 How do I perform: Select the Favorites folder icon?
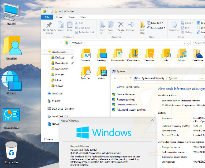point(149,55)
